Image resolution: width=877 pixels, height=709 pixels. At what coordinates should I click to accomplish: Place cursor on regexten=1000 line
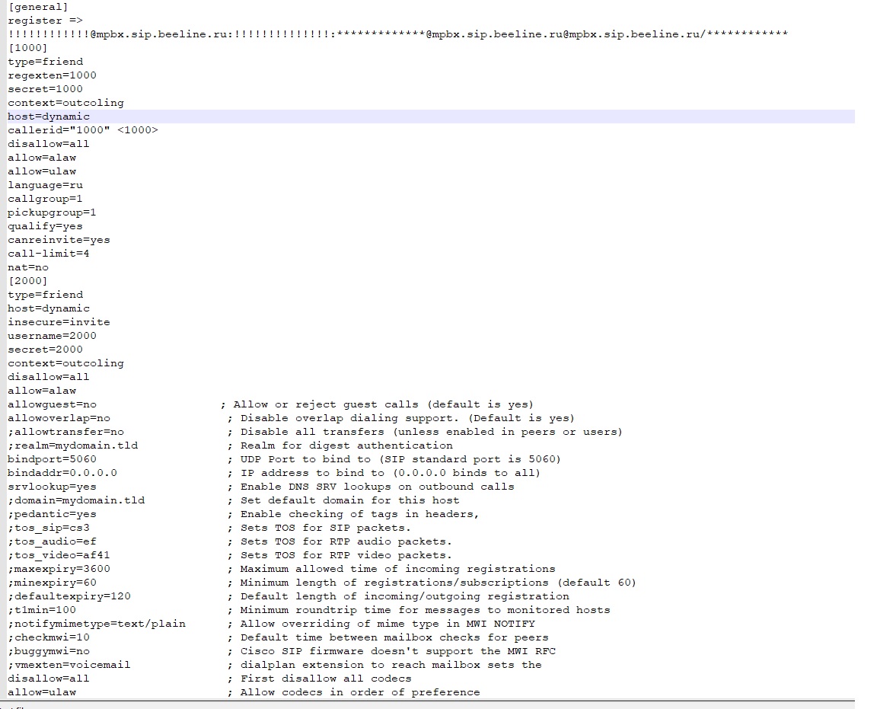tap(52, 75)
